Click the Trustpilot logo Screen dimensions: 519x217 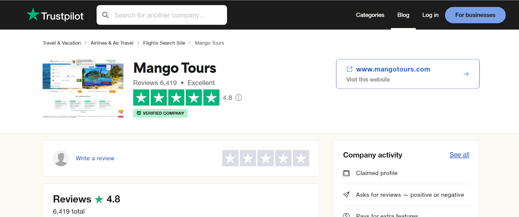click(55, 15)
